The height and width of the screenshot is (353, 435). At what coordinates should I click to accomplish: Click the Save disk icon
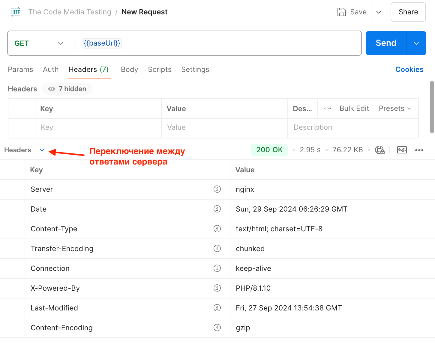coord(341,12)
